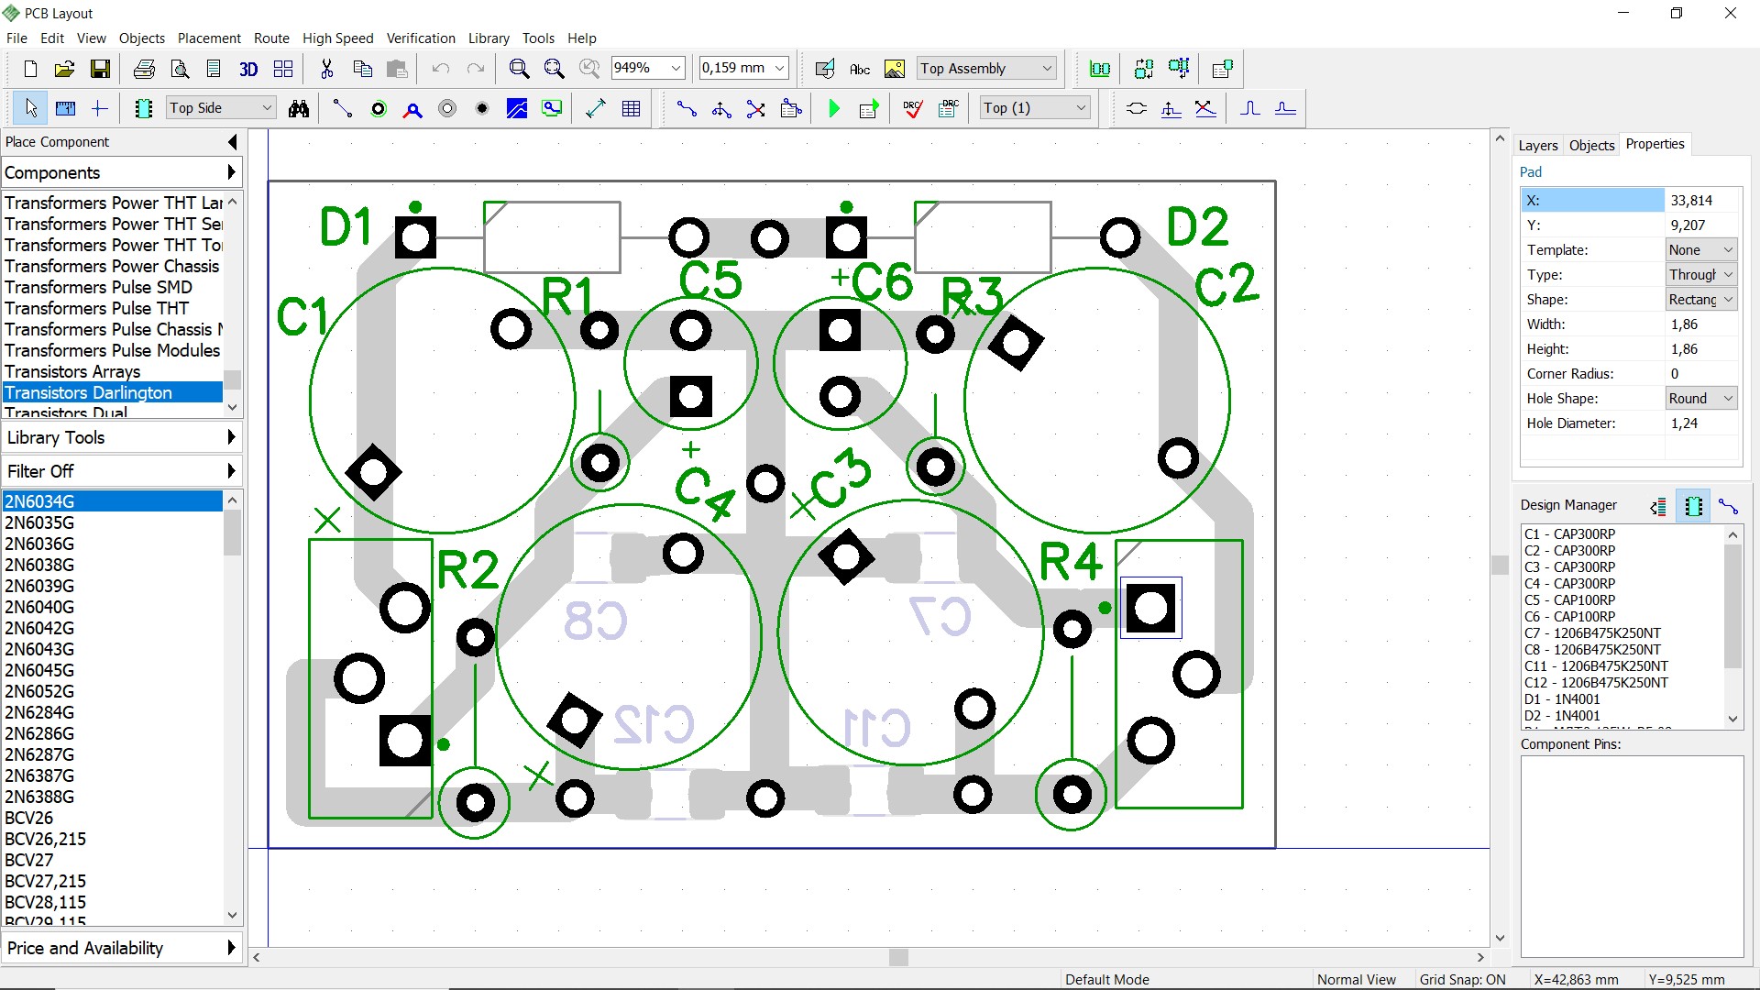Toggle component view in Design Manager
1760x990 pixels.
click(x=1693, y=506)
